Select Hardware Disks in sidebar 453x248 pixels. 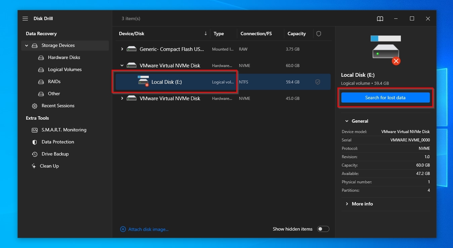coord(64,58)
